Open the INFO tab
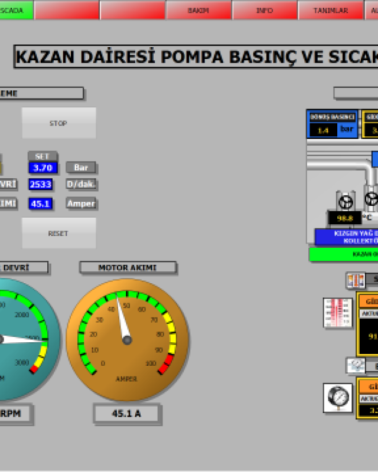 tap(265, 10)
